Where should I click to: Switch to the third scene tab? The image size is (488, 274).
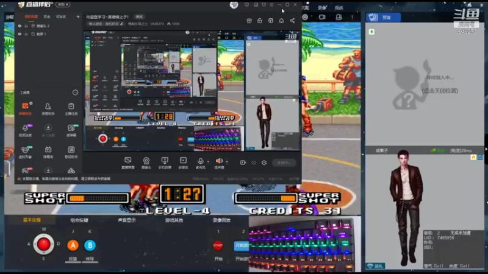click(x=60, y=17)
